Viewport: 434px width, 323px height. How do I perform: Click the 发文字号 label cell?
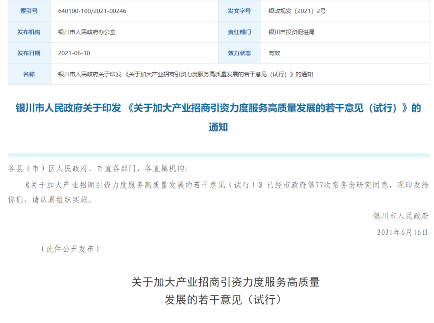pyautogui.click(x=239, y=11)
